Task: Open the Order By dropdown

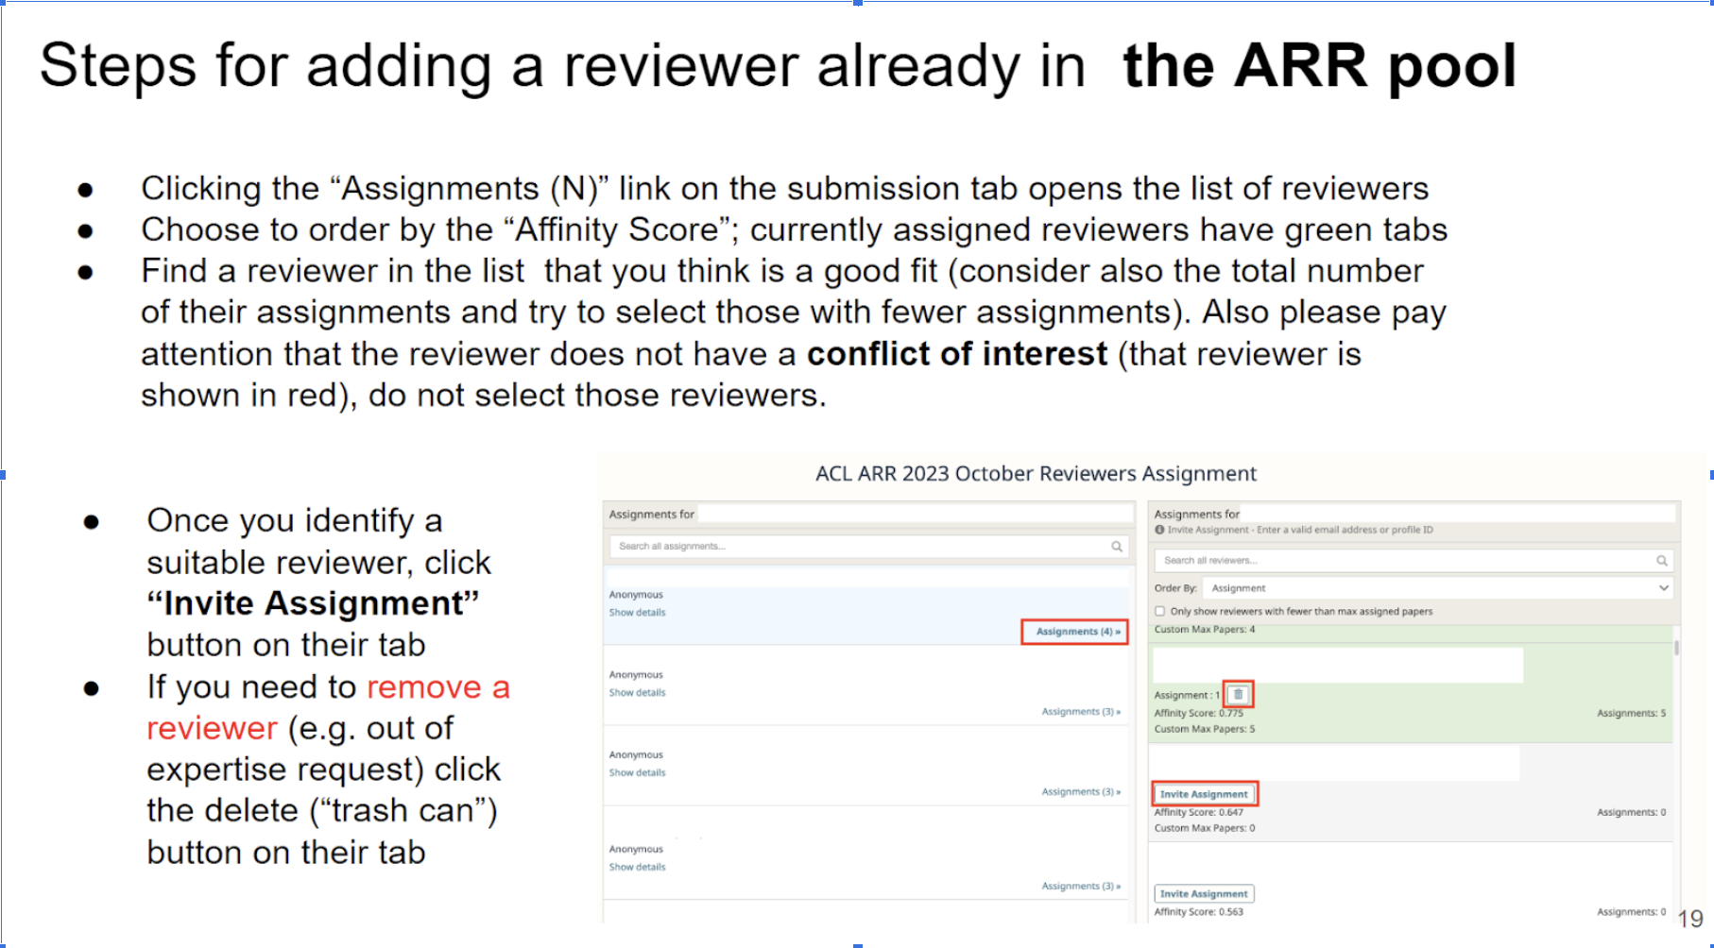Action: pyautogui.click(x=1439, y=587)
